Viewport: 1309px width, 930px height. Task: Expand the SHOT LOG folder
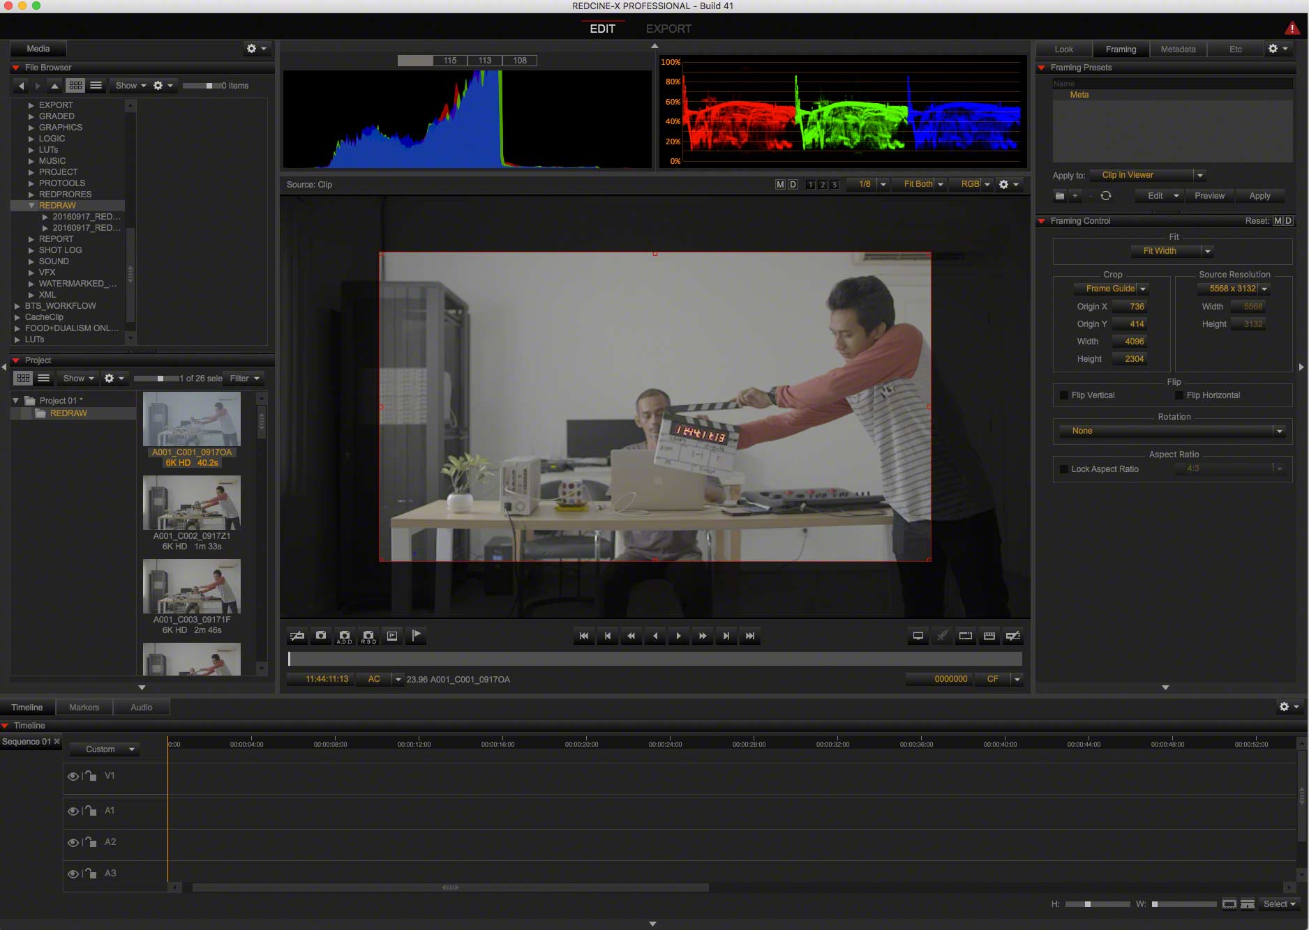31,250
